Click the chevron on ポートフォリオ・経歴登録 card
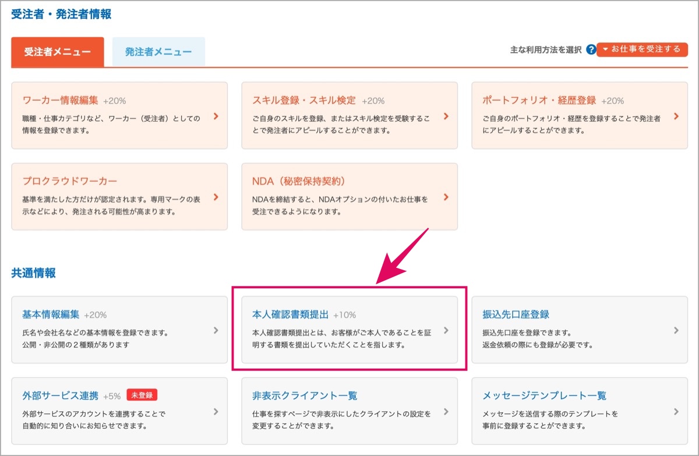Screen dimensions: 699x456 tap(676, 116)
